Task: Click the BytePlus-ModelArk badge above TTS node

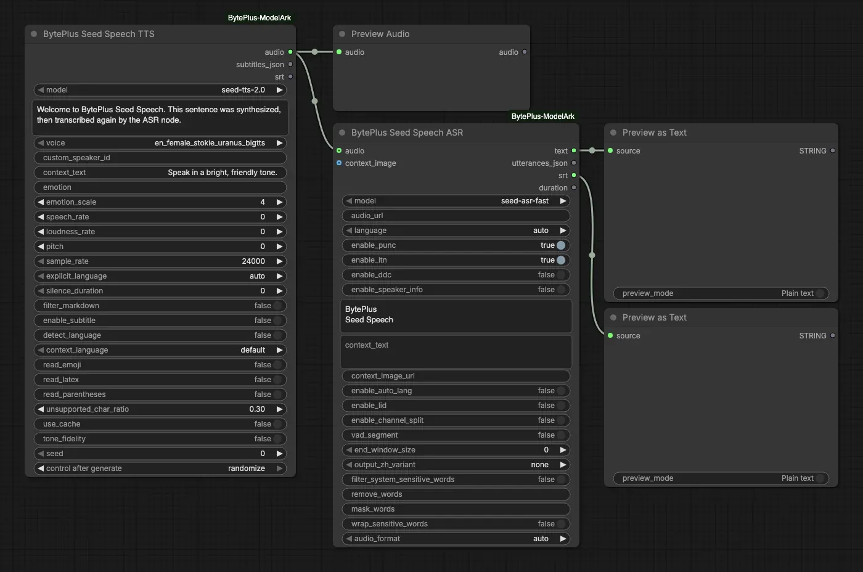Action: pyautogui.click(x=260, y=18)
